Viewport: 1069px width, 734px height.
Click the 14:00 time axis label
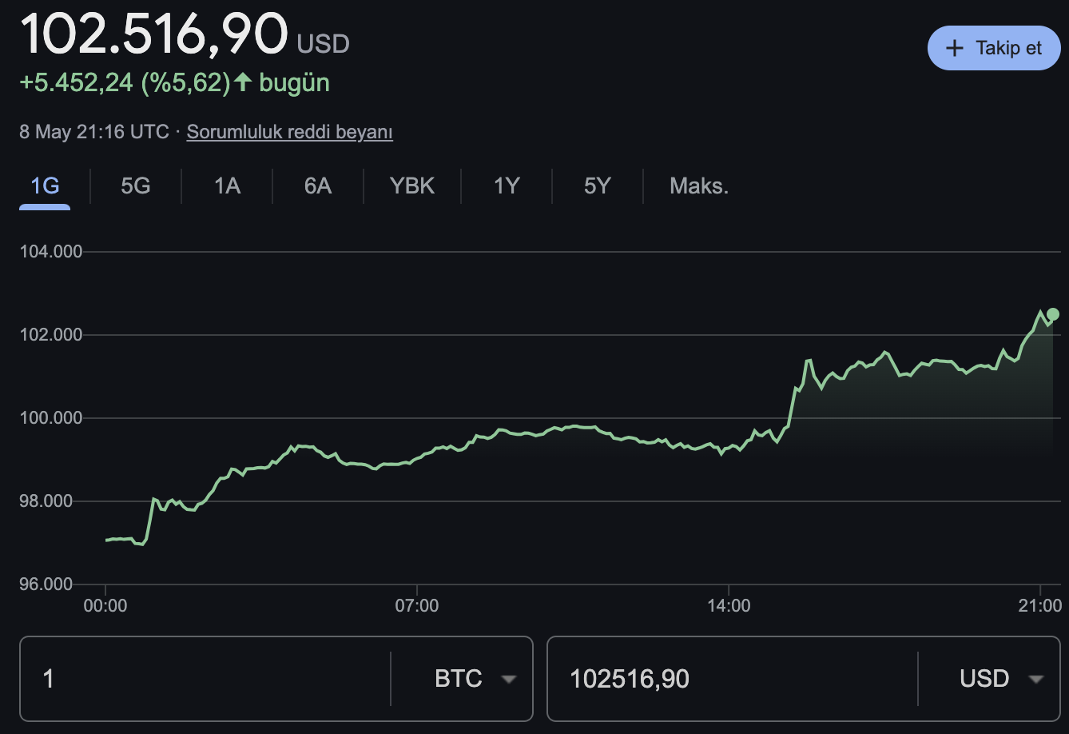coord(729,606)
